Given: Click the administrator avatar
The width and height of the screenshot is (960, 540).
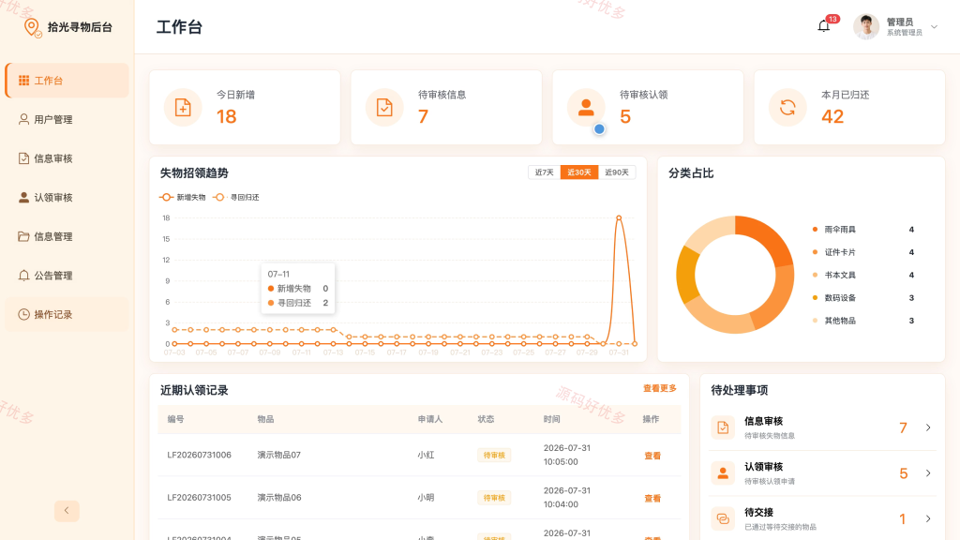Looking at the screenshot, I should pyautogui.click(x=865, y=27).
